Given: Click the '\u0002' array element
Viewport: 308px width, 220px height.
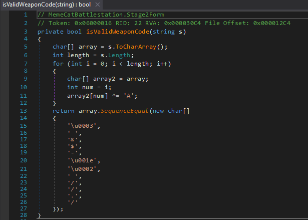Looking at the screenshot, I should click(82, 169).
